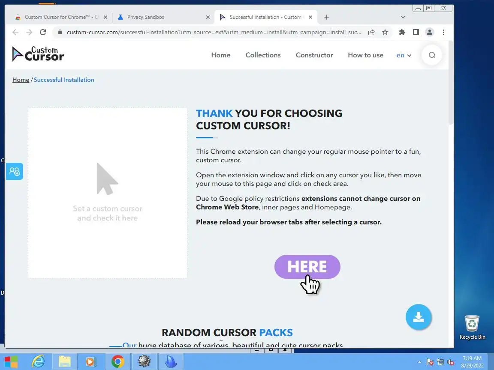Click the Custom Cursor logo
The image size is (494, 370).
pyautogui.click(x=38, y=54)
